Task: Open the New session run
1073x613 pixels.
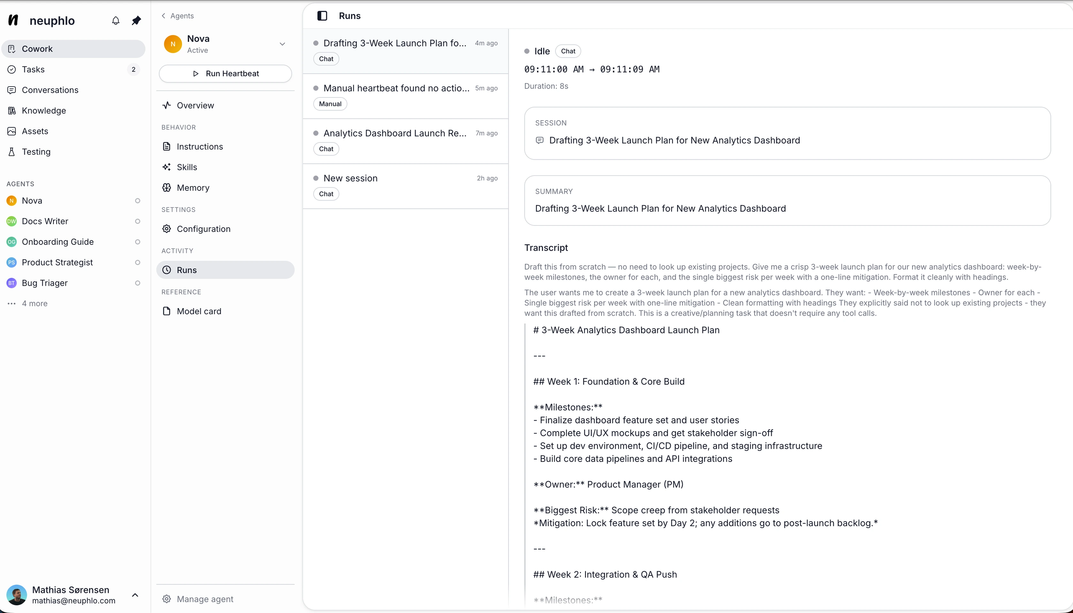Action: [x=406, y=186]
